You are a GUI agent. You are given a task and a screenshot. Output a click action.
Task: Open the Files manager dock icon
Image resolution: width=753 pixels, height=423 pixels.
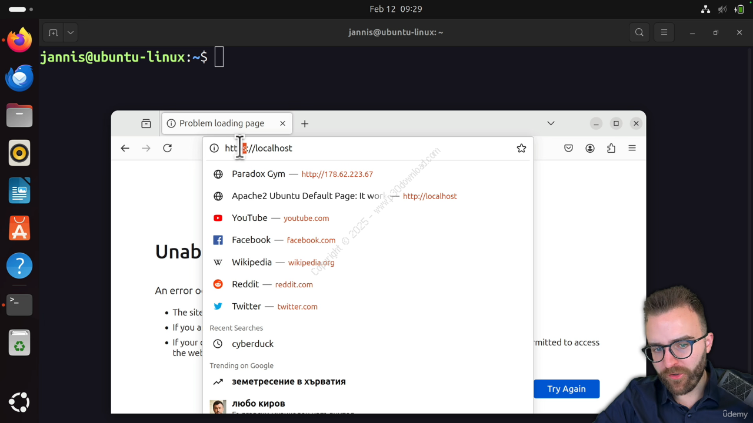pos(19,116)
